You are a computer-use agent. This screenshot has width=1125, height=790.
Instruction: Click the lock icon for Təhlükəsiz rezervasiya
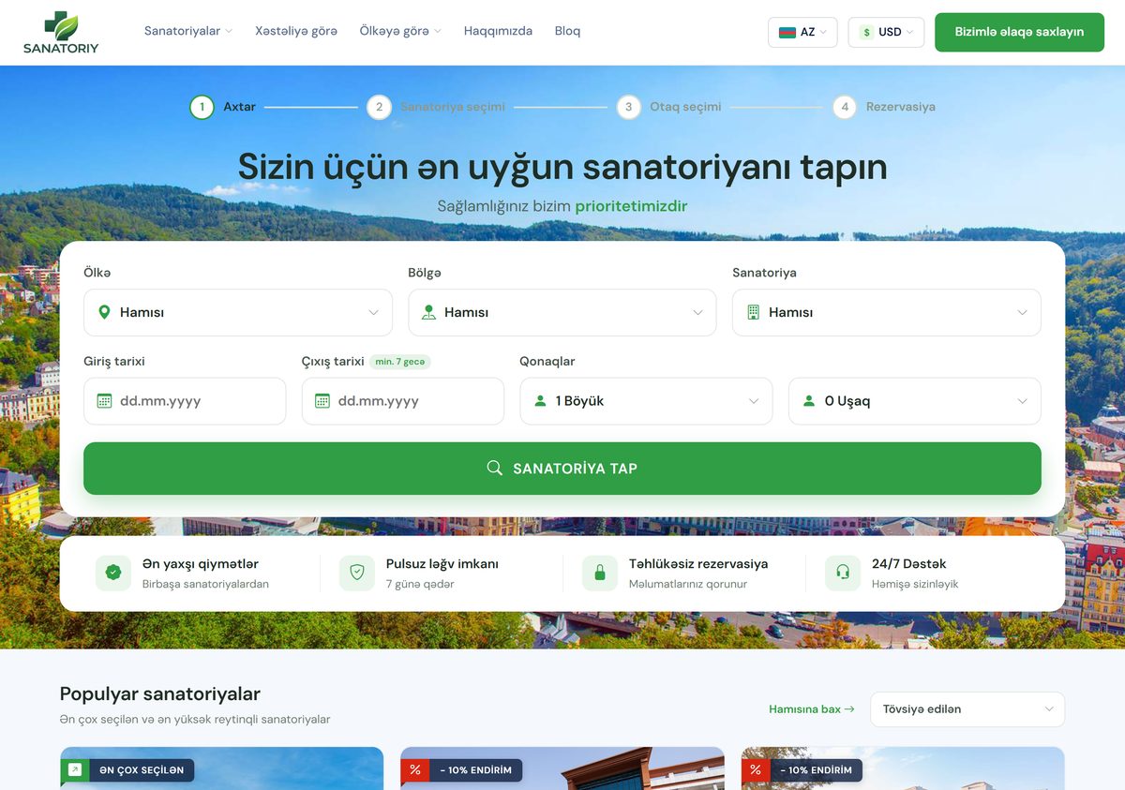600,573
